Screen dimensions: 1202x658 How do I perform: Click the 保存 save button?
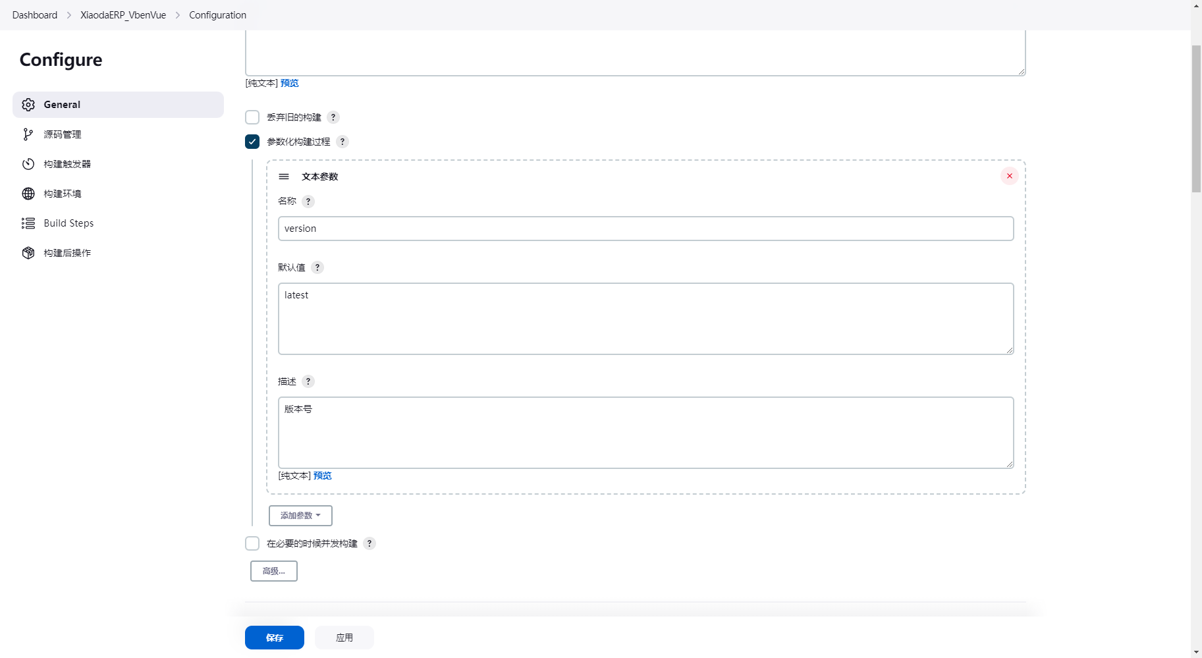[275, 638]
